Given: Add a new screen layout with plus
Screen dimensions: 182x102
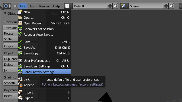Looking at the screenshot, I should (x=110, y=6).
